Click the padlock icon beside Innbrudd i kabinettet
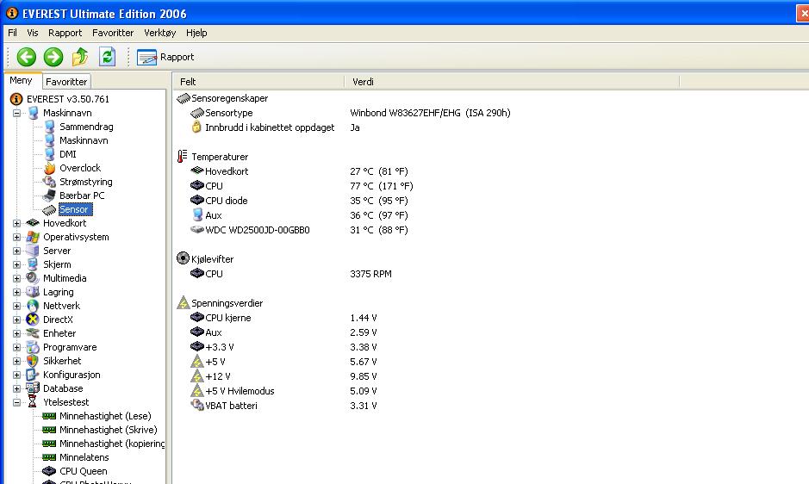 tap(196, 127)
